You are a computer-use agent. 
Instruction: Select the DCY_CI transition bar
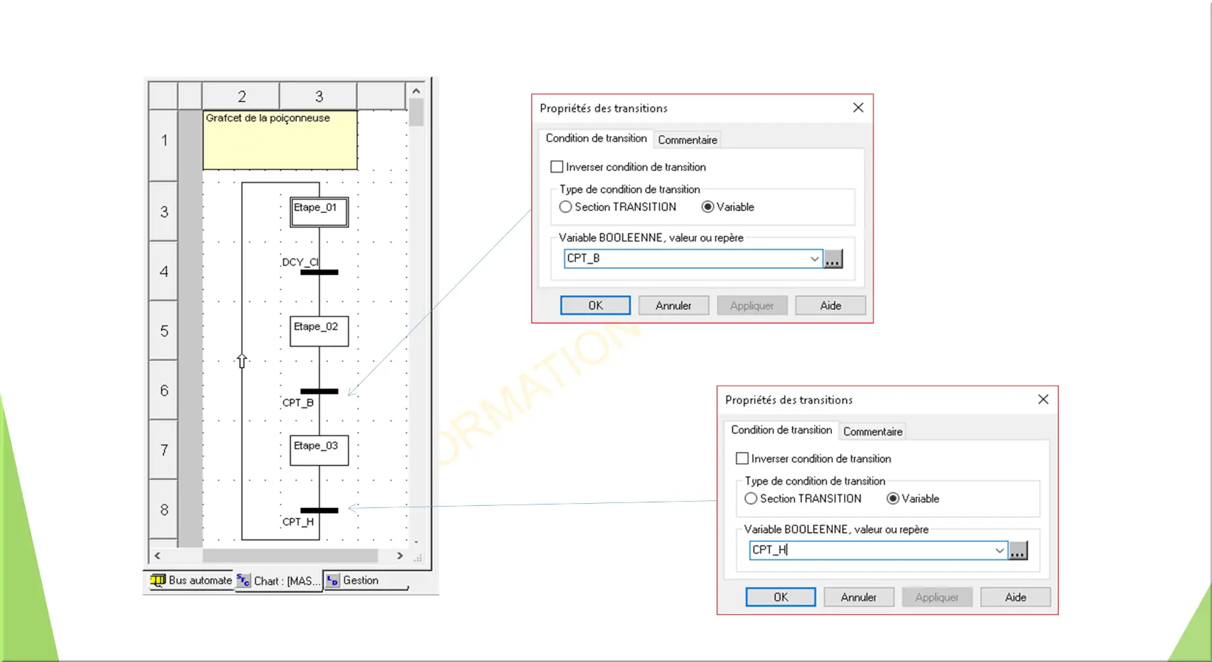tap(319, 272)
